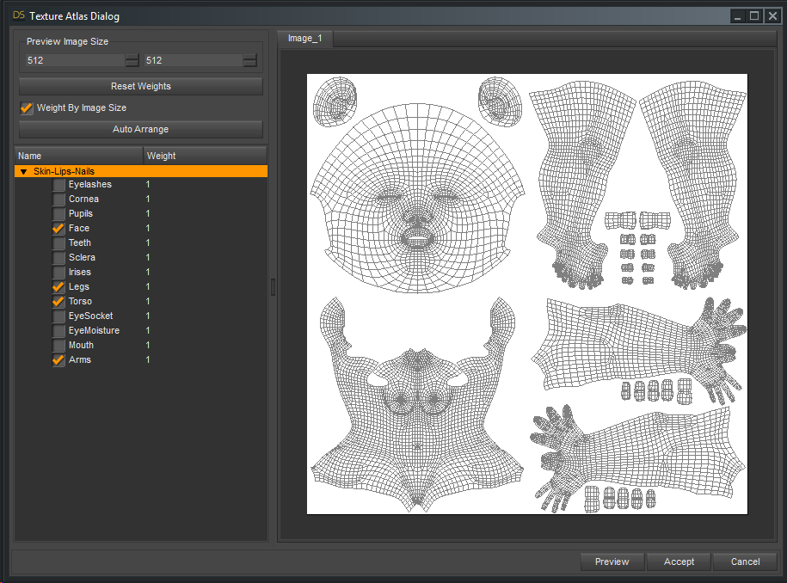Click the Auto Arrange button
The width and height of the screenshot is (787, 583).
coord(141,129)
